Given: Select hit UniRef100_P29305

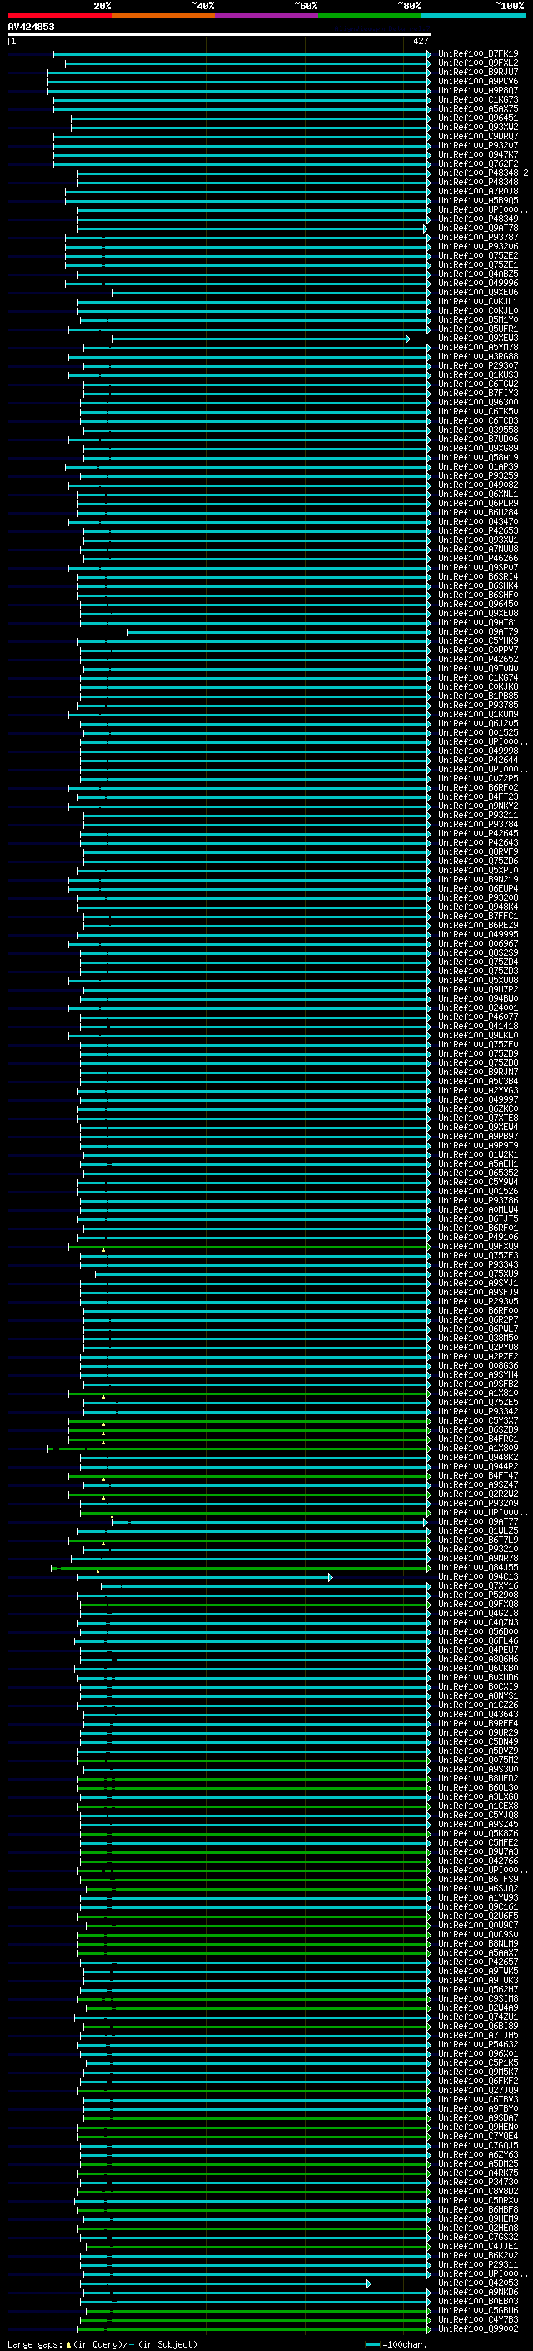Looking at the screenshot, I should tap(478, 1302).
